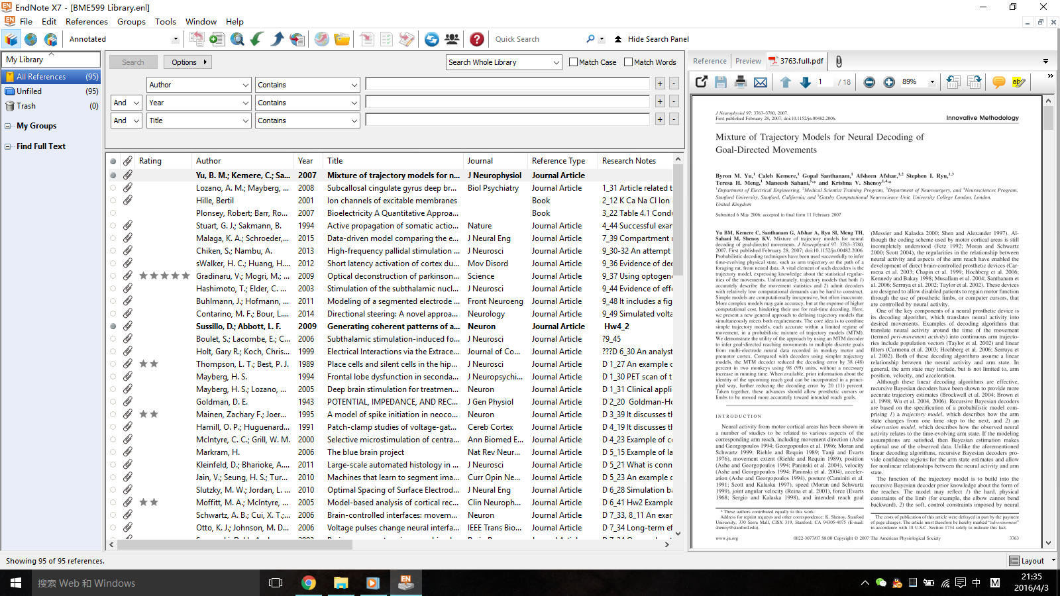This screenshot has height=596, width=1060.
Task: Open the Tools menu
Action: click(166, 21)
